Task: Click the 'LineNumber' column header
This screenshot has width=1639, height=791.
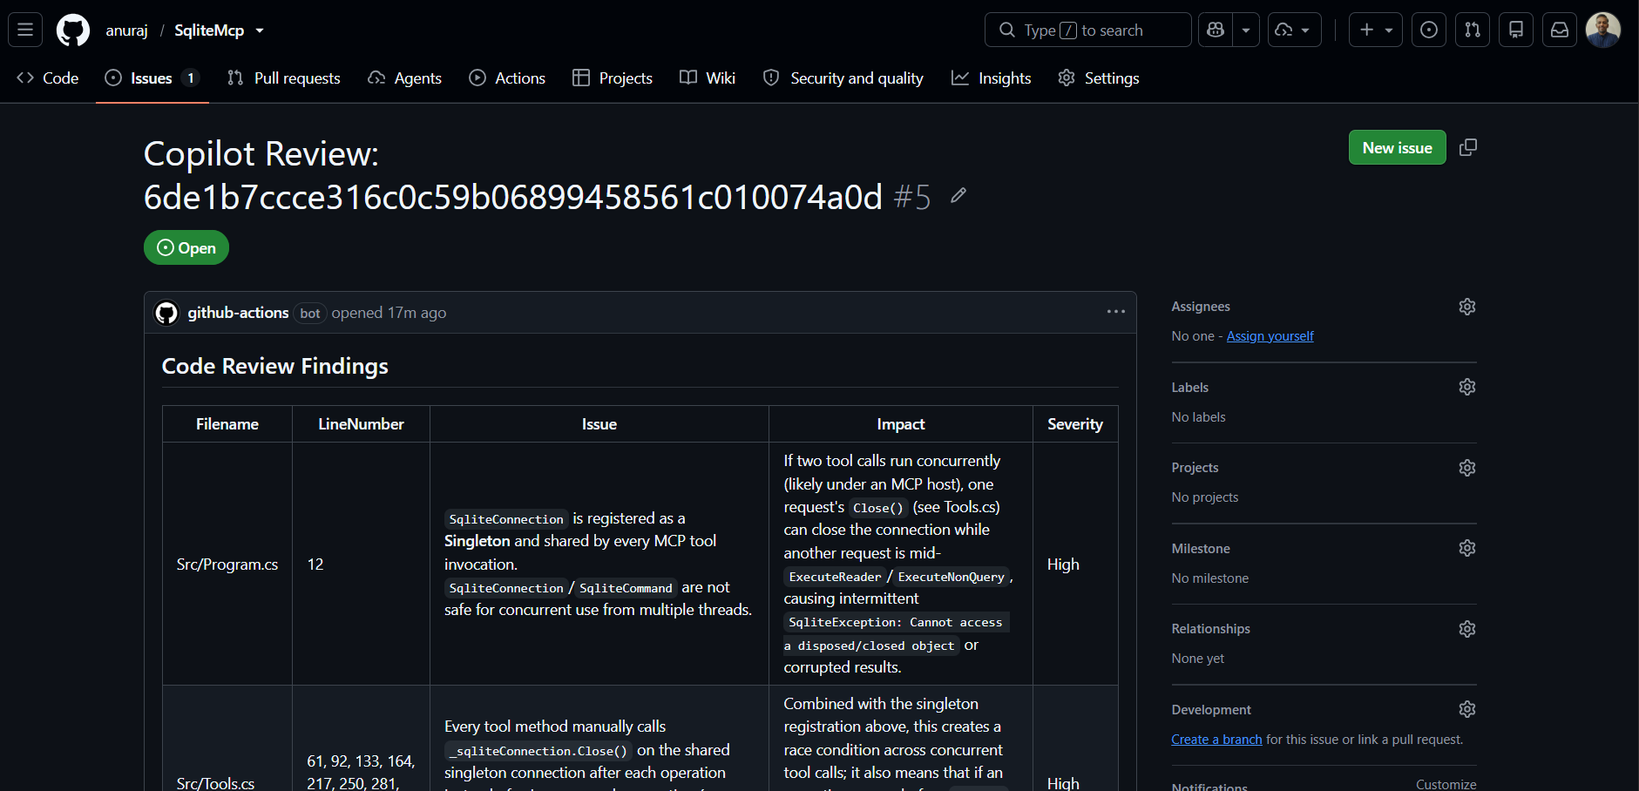Action: (361, 424)
